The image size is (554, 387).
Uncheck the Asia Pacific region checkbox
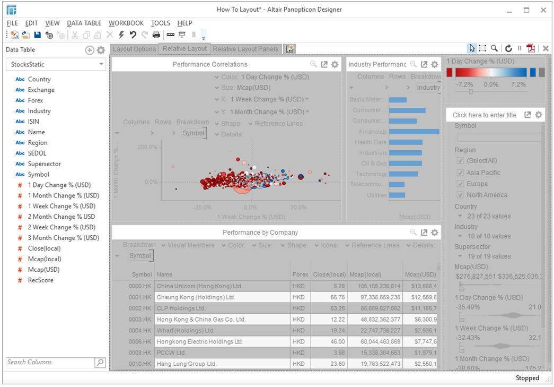[x=460, y=173]
